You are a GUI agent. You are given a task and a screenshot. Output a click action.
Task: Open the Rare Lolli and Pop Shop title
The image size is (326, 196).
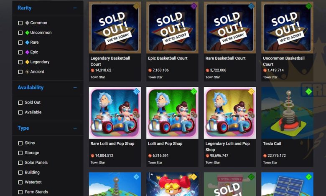112,143
